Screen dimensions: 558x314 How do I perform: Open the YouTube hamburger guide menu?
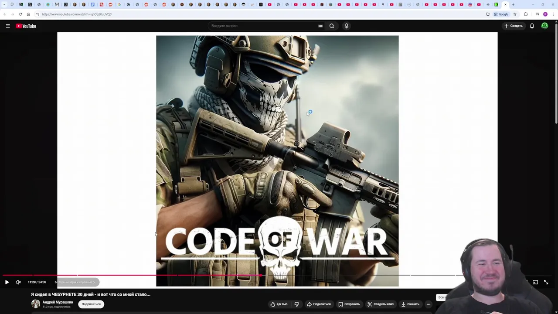tap(7, 26)
